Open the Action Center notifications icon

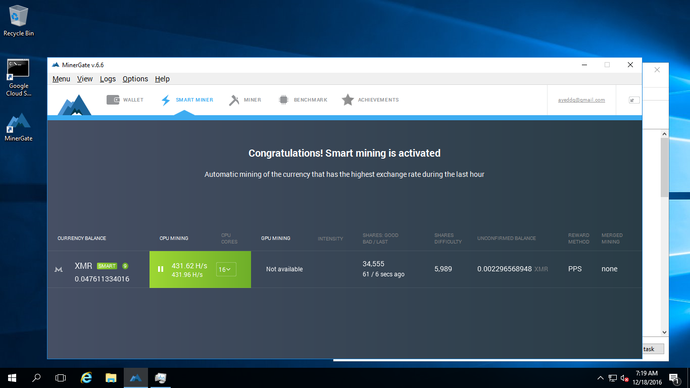pos(674,378)
